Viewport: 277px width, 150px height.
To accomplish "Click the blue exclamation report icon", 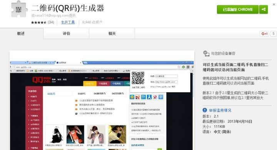I will point(205,110).
